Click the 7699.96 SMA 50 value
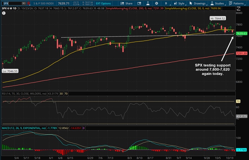249x160 pixels. [216, 8]
